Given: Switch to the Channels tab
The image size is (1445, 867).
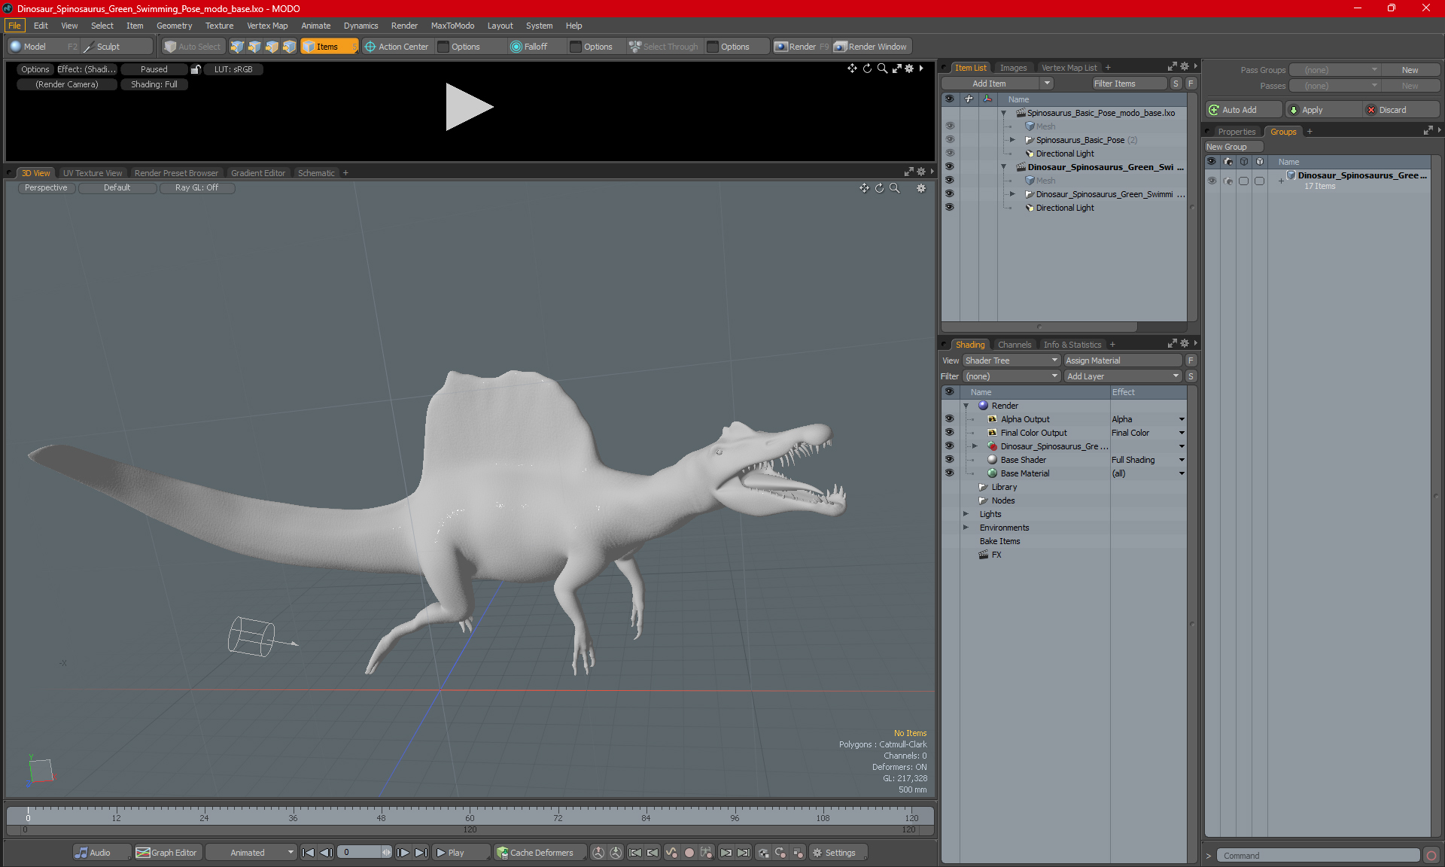Looking at the screenshot, I should [x=1015, y=345].
